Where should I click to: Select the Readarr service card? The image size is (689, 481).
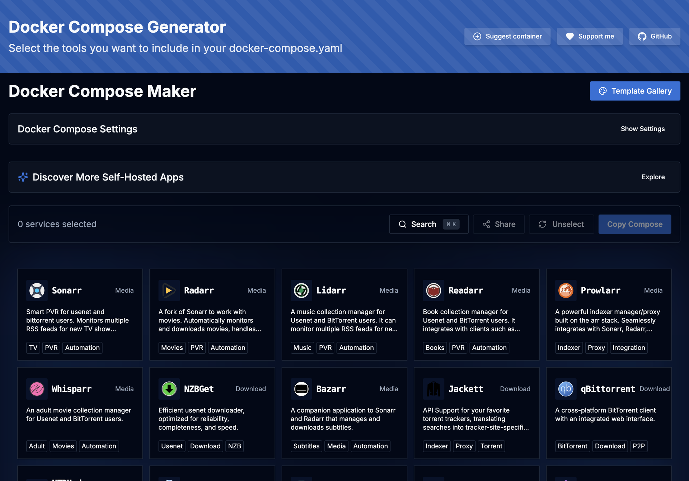pos(477,315)
